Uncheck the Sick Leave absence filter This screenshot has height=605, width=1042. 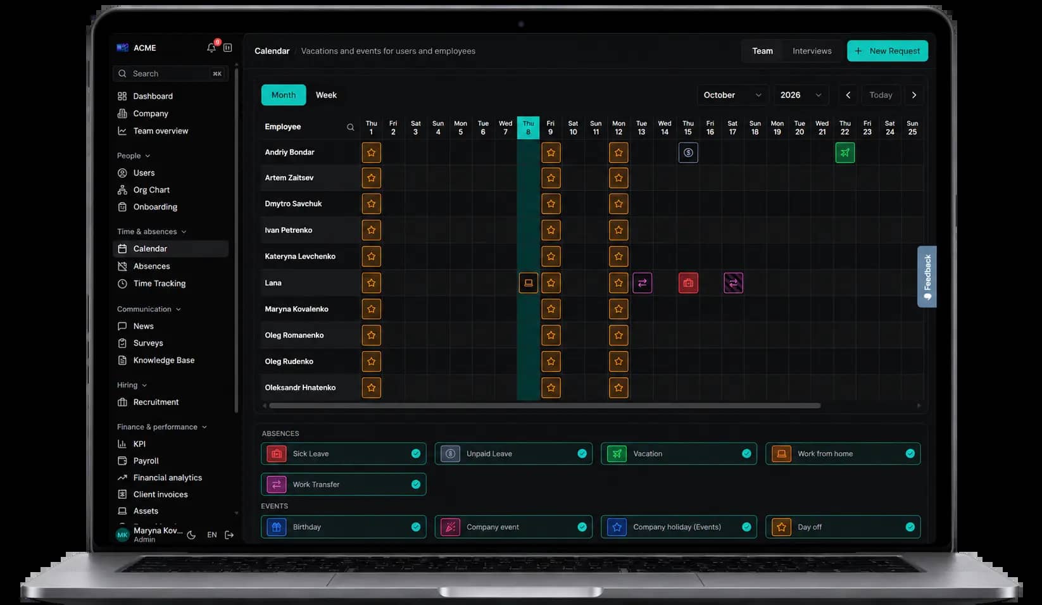click(x=416, y=454)
